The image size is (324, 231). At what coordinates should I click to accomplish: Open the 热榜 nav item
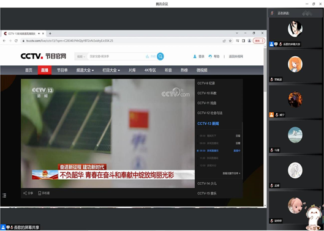(184, 70)
